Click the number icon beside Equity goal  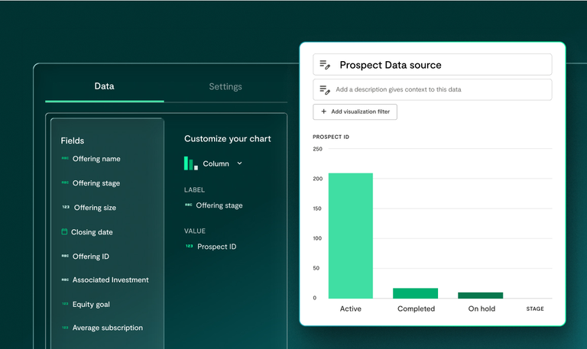pos(65,304)
